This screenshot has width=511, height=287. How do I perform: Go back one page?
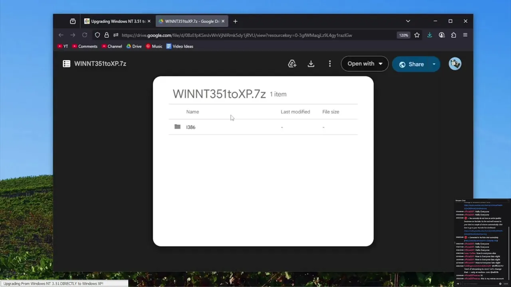point(61,35)
